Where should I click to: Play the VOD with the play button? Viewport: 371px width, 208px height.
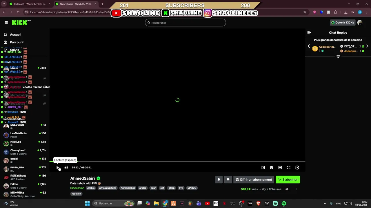coord(58,168)
